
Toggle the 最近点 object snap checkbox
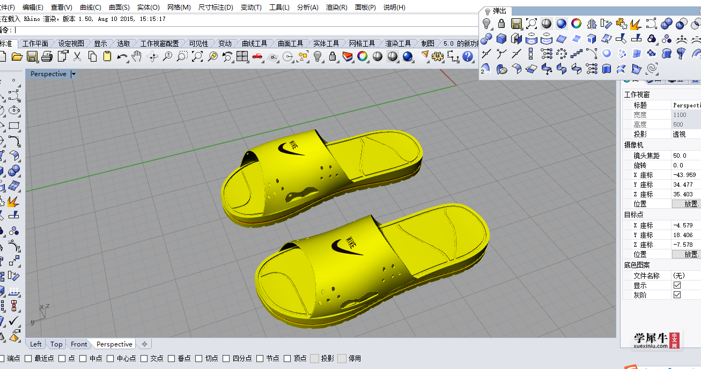point(28,358)
